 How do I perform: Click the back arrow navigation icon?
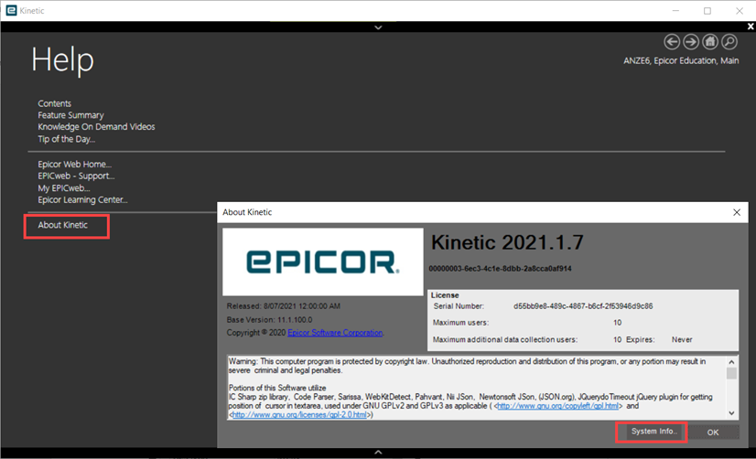(672, 42)
